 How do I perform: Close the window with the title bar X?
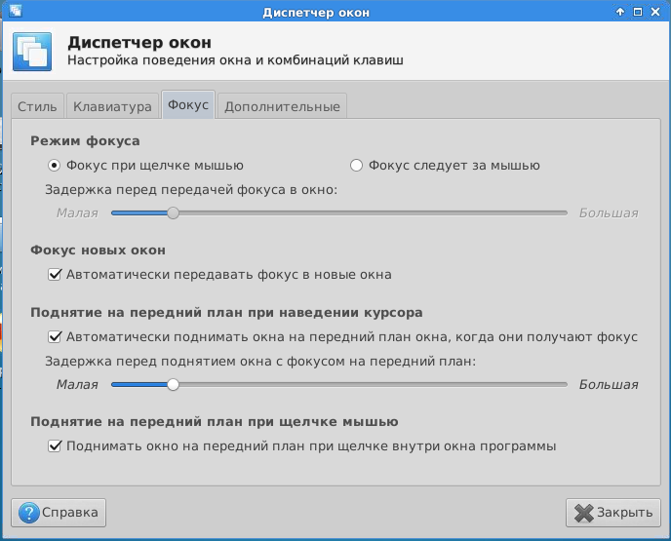point(656,12)
